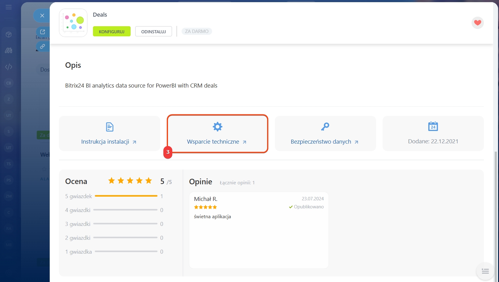The height and width of the screenshot is (282, 499).
Task: Click the Deals app logo thumbnail
Action: [x=73, y=23]
